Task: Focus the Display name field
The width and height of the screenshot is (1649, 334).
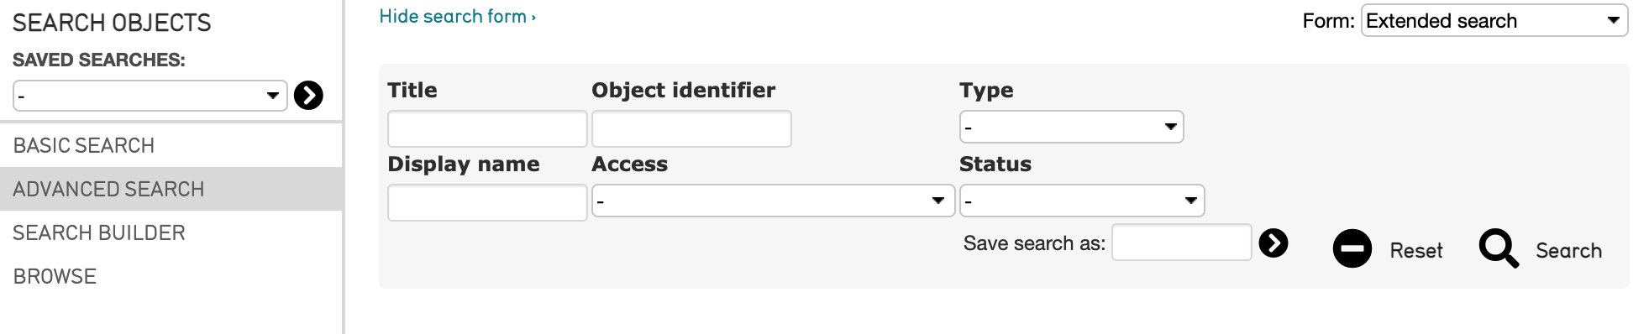Action: click(487, 202)
